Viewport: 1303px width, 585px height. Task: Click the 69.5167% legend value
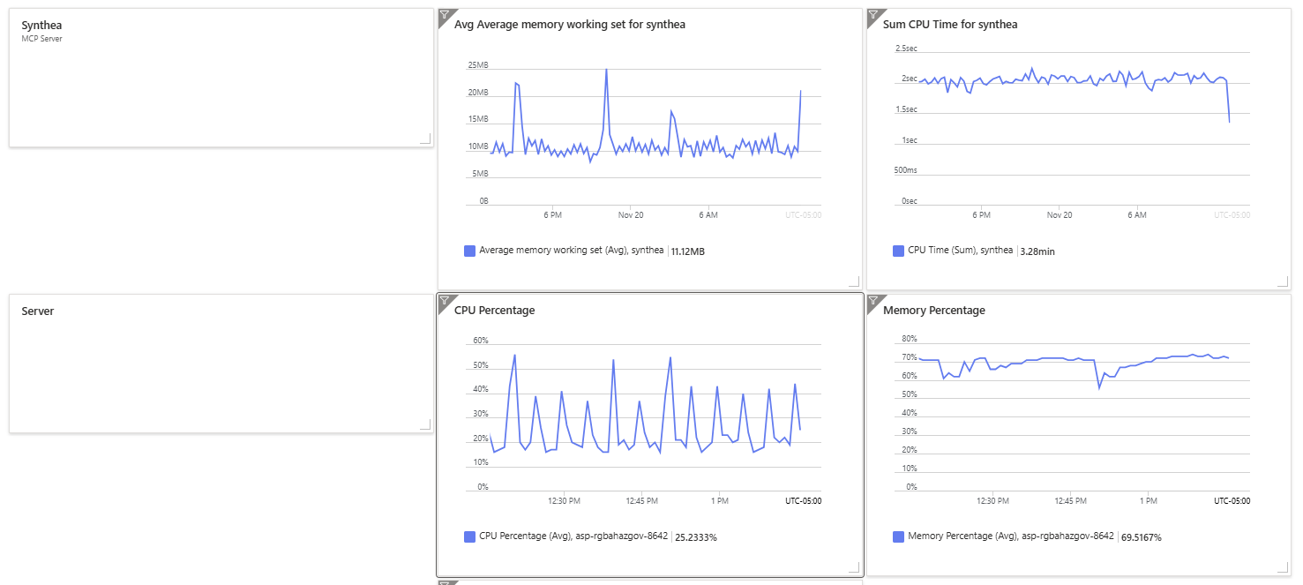(x=1141, y=537)
